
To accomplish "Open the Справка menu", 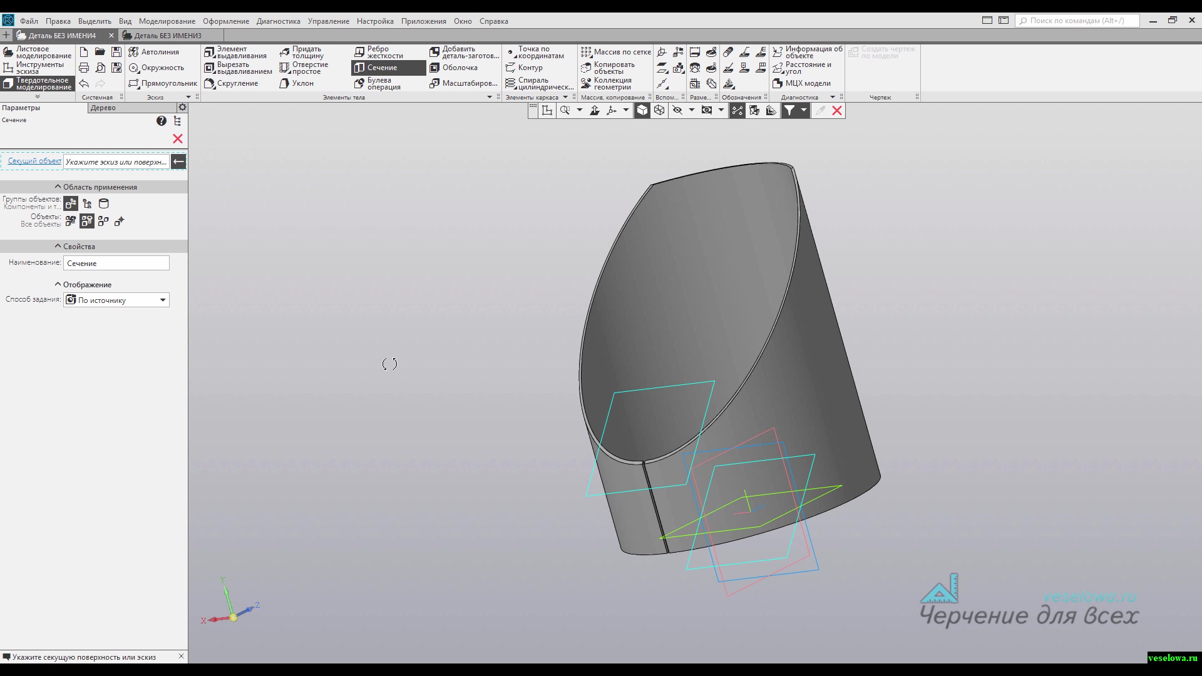I will [x=494, y=21].
